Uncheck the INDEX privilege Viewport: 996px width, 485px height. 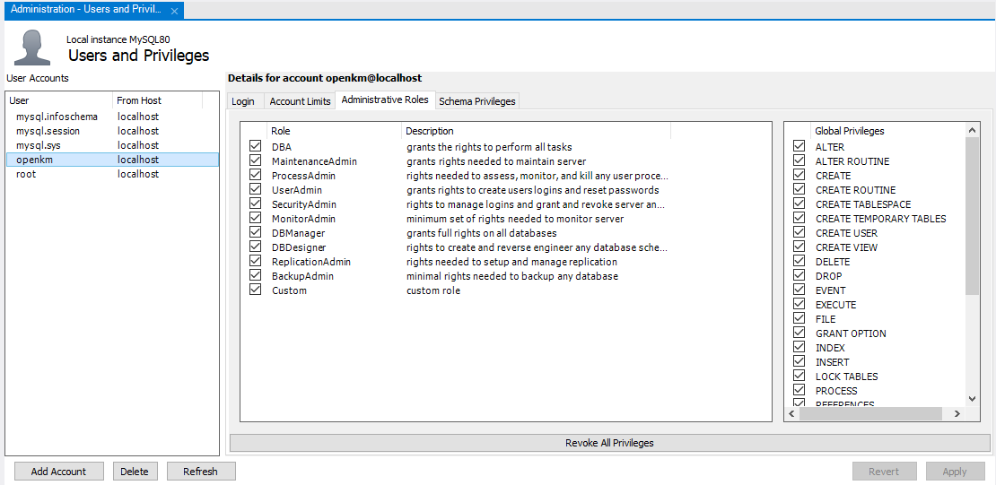tap(799, 348)
